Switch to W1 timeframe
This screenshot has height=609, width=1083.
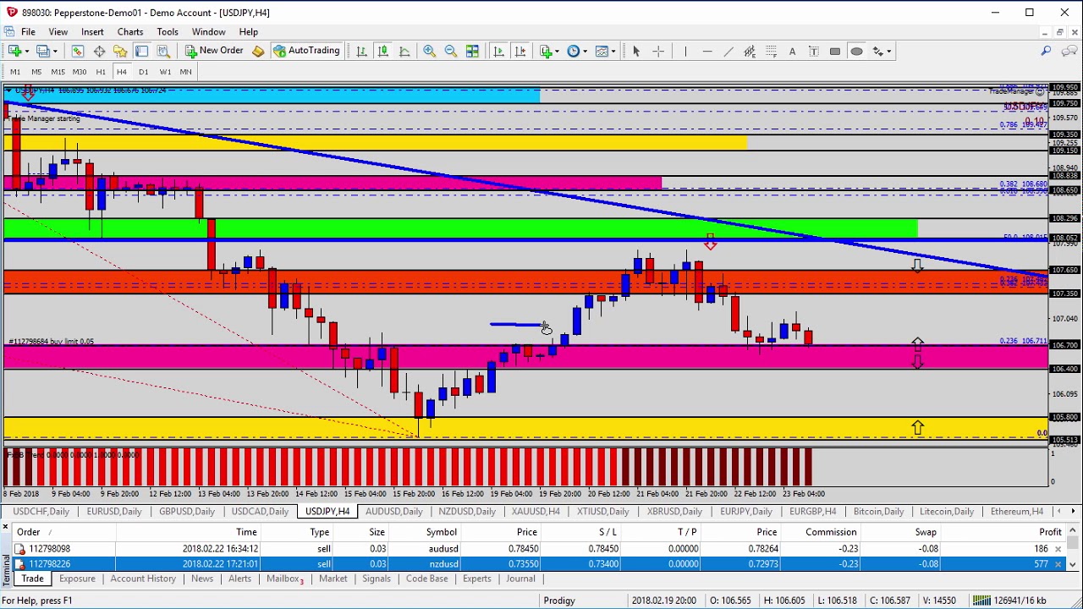[165, 72]
